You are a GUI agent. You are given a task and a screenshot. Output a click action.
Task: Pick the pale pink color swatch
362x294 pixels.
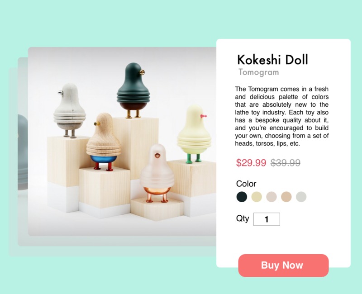[271, 197]
